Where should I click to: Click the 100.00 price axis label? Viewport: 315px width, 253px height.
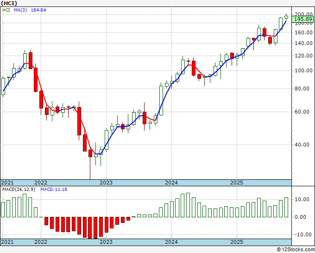pos(303,70)
